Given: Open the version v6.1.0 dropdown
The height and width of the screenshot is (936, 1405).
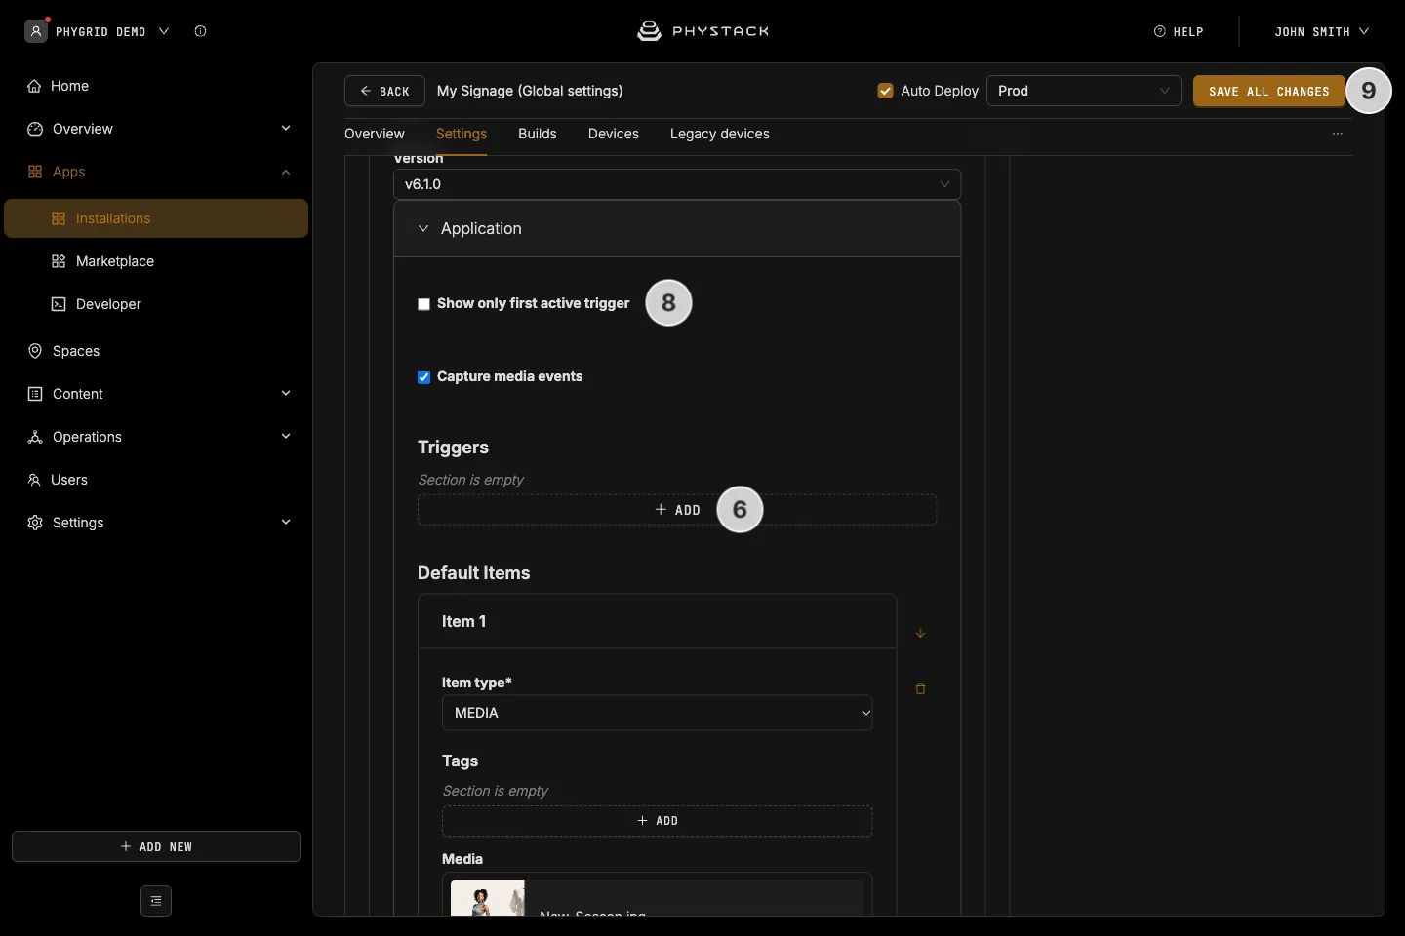Looking at the screenshot, I should pos(677,184).
